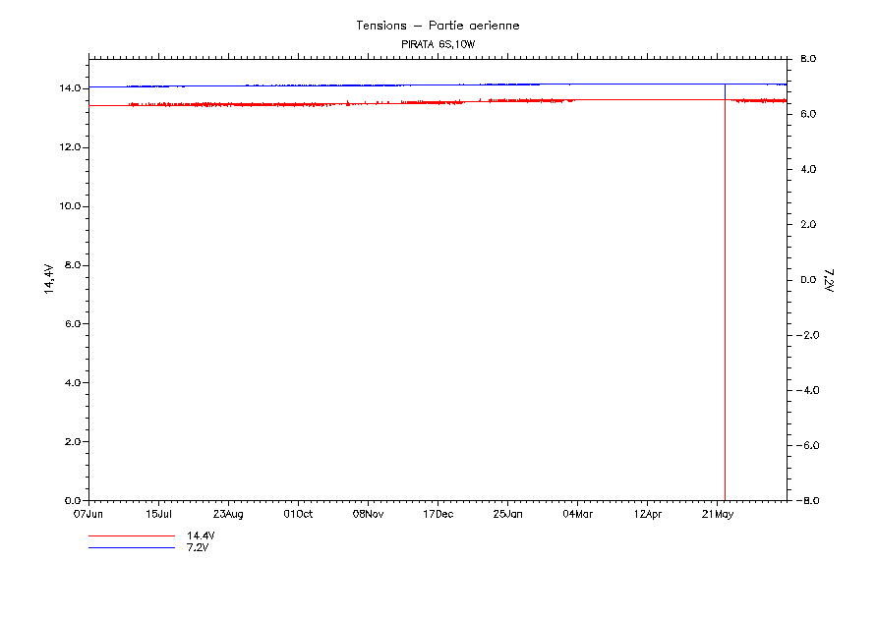Select the 23Aug date on x-axis

point(228,513)
